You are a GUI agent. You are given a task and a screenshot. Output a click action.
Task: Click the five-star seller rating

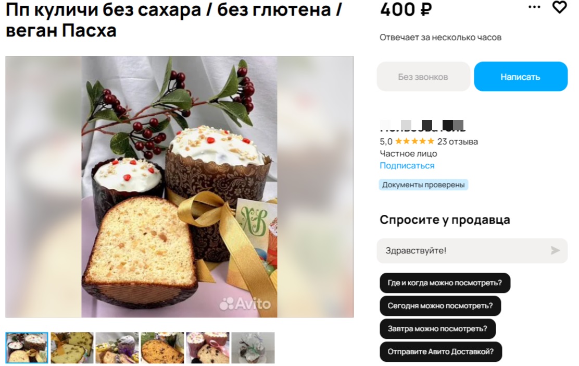tap(414, 141)
